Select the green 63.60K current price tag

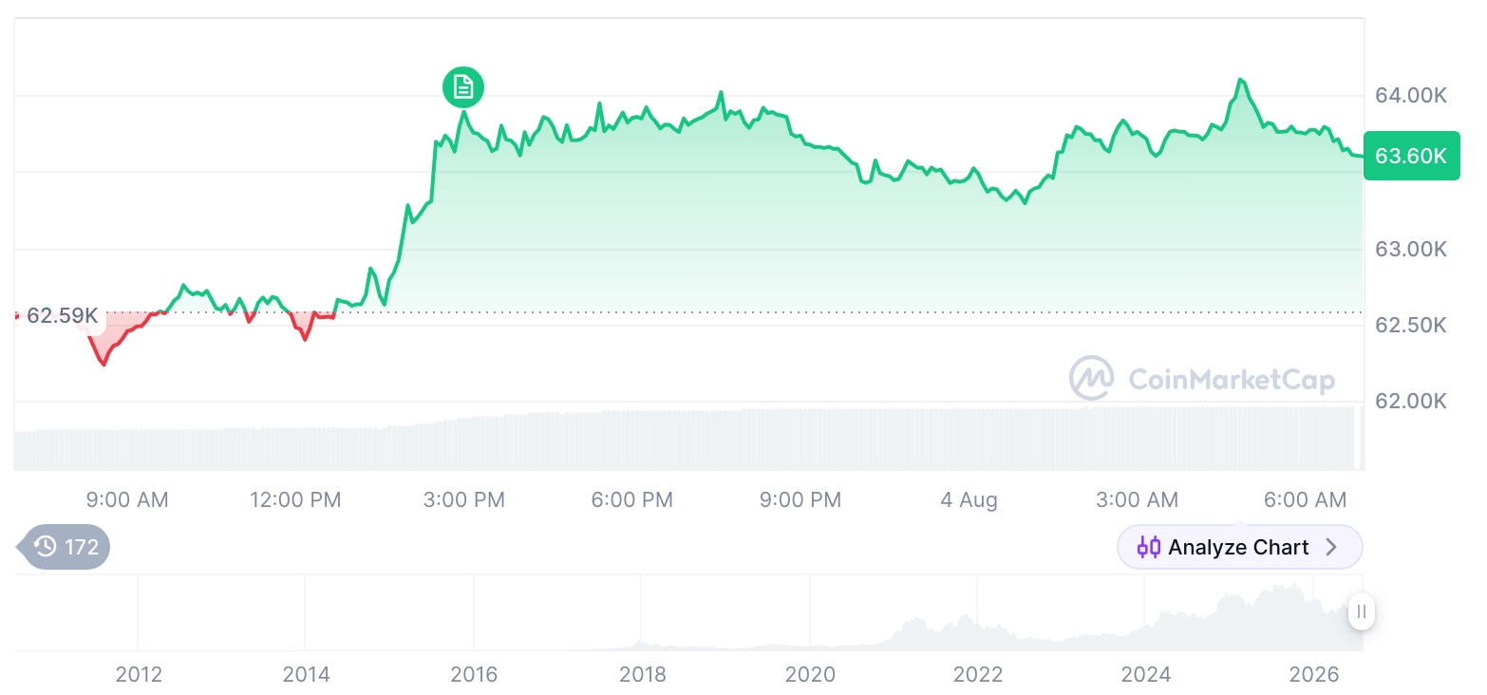(1411, 156)
